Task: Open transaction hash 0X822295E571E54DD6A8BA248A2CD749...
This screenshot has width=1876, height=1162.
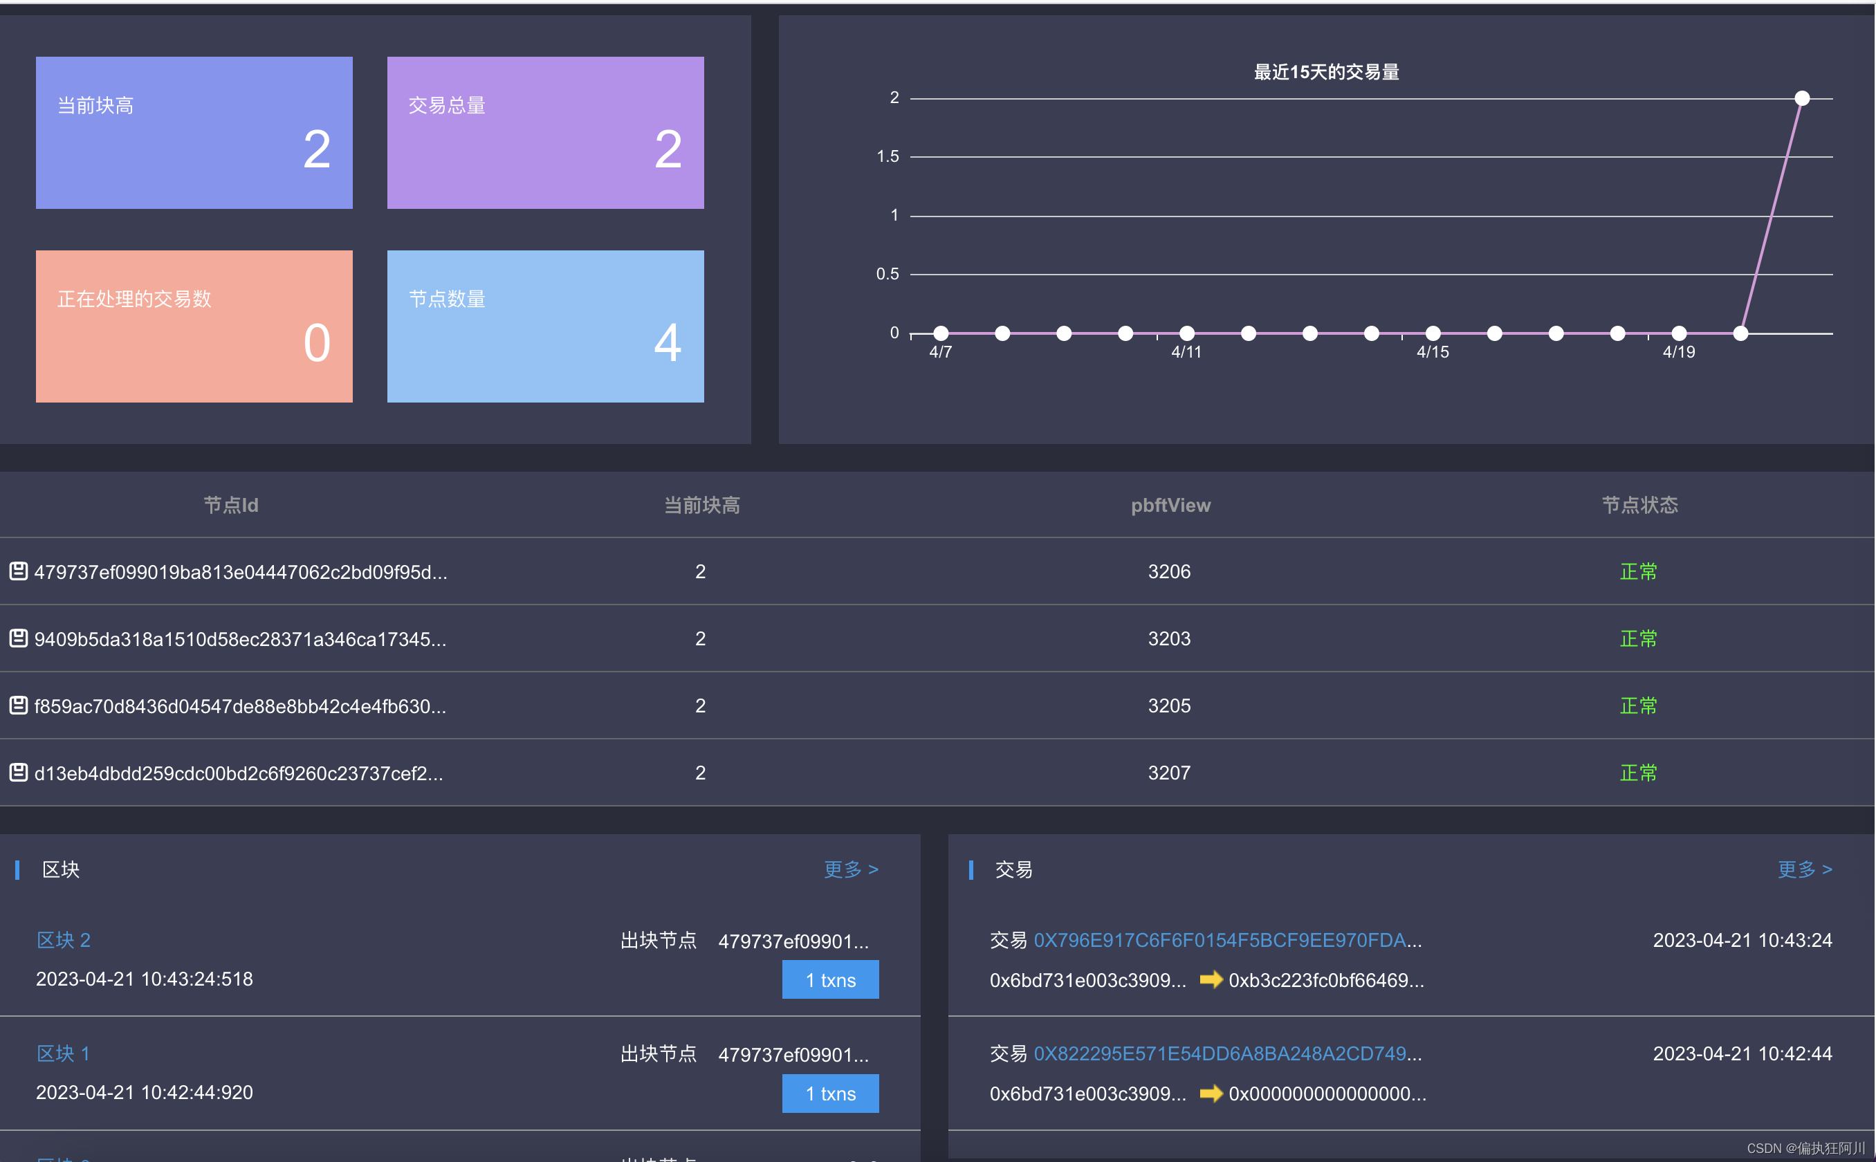Action: [x=1227, y=1053]
